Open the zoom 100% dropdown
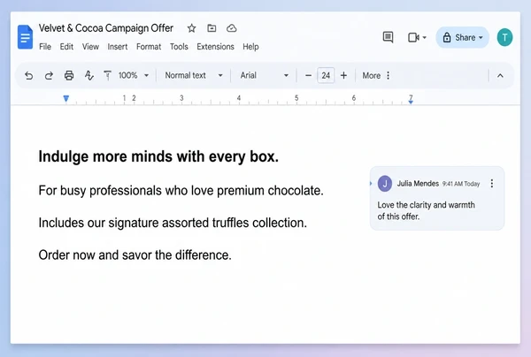This screenshot has width=531, height=357. coord(134,75)
